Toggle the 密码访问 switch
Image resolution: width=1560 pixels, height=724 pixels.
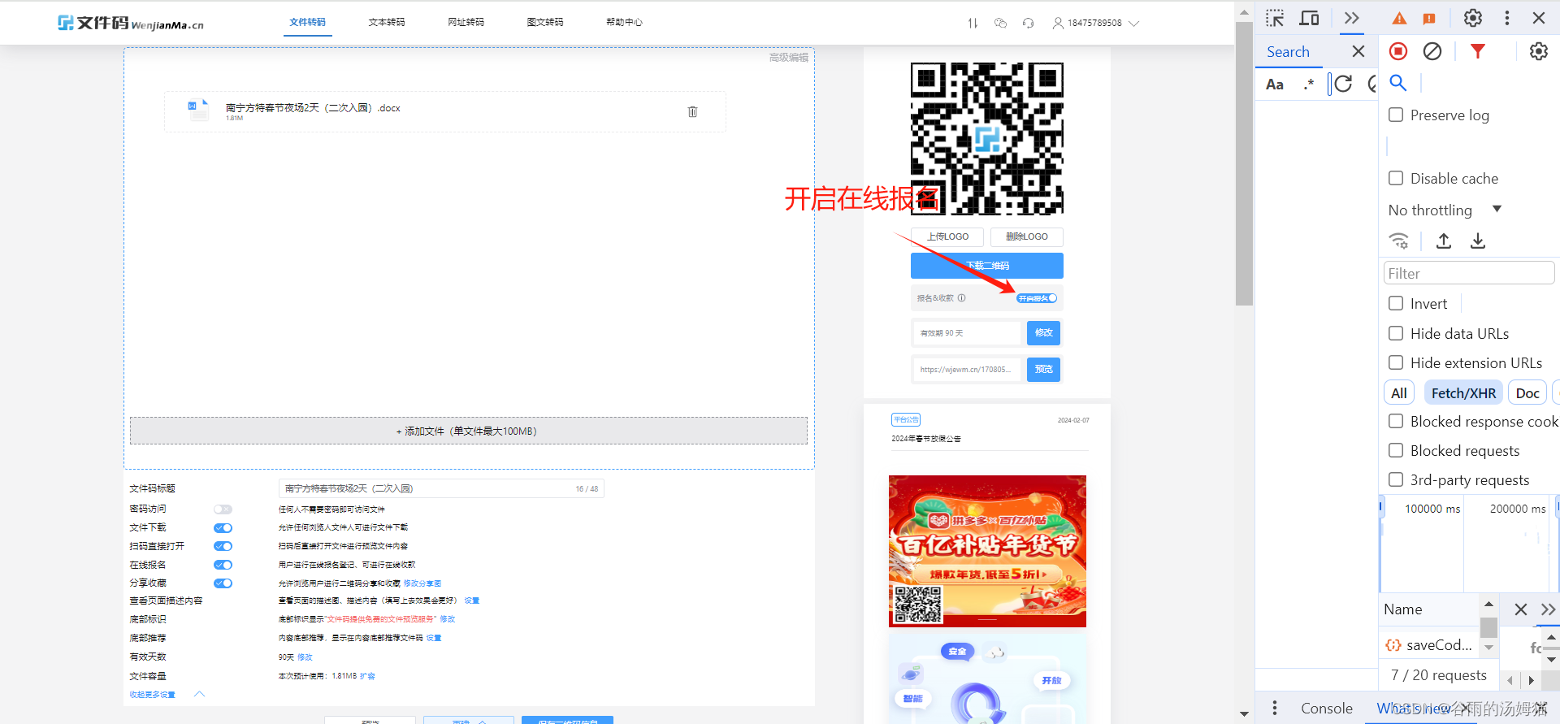coord(223,509)
